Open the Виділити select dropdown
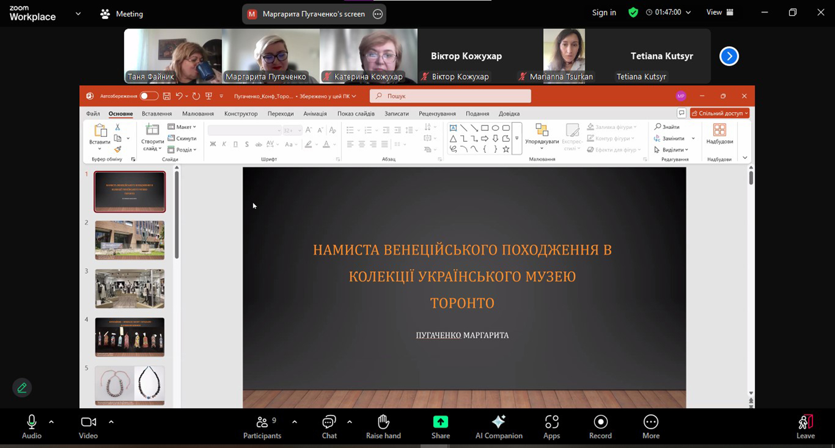This screenshot has height=448, width=835. point(671,150)
